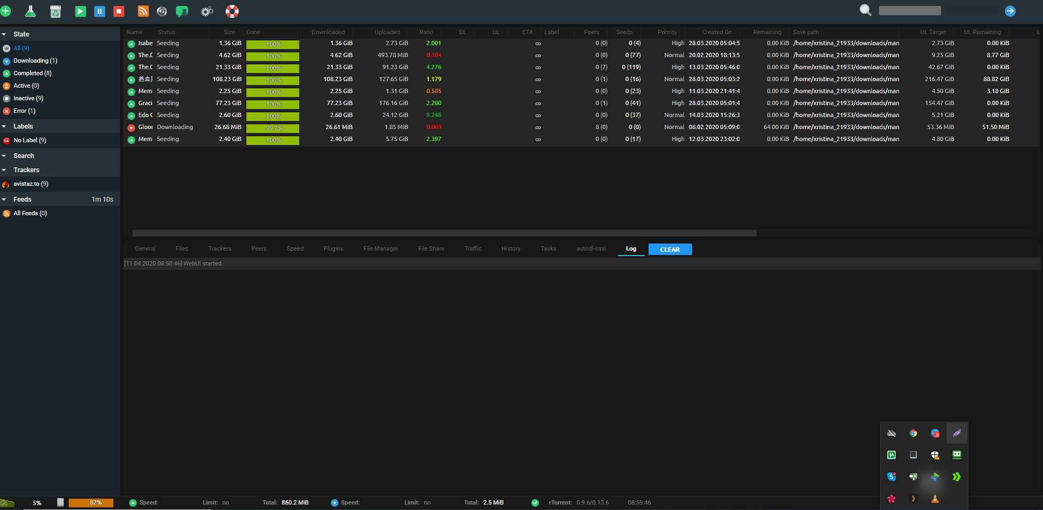The width and height of the screenshot is (1043, 510).
Task: Click the lifebuoy help icon
Action: point(232,11)
